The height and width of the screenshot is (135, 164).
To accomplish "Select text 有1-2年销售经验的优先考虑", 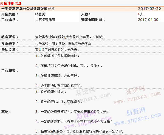I will pyautogui.click(x=57, y=49).
